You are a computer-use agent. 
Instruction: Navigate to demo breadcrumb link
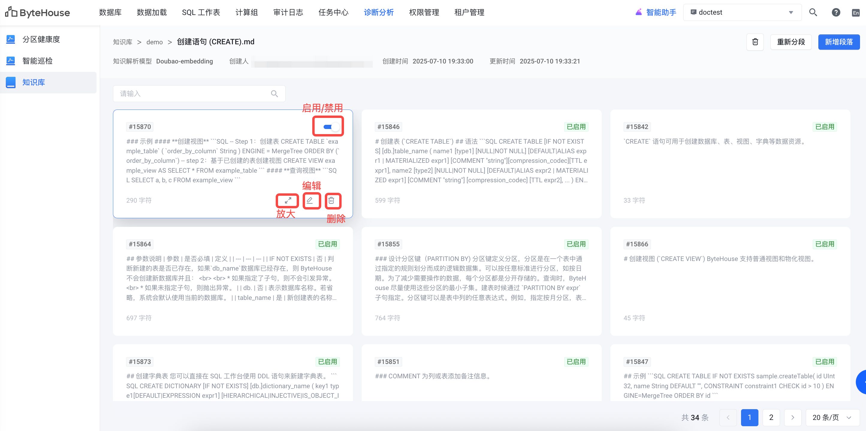[154, 42]
